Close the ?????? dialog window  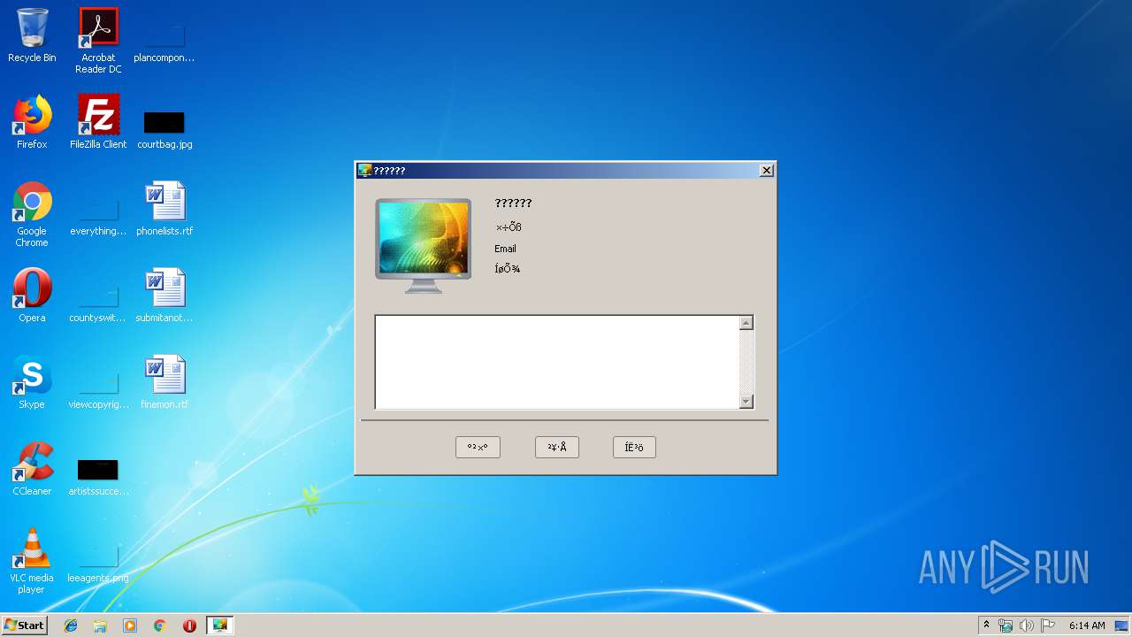click(767, 171)
